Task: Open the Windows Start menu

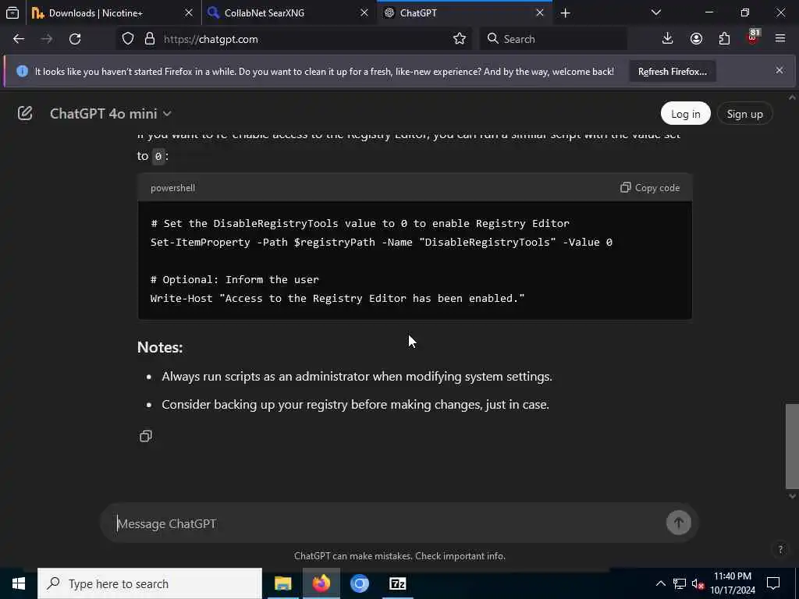Action: (19, 583)
